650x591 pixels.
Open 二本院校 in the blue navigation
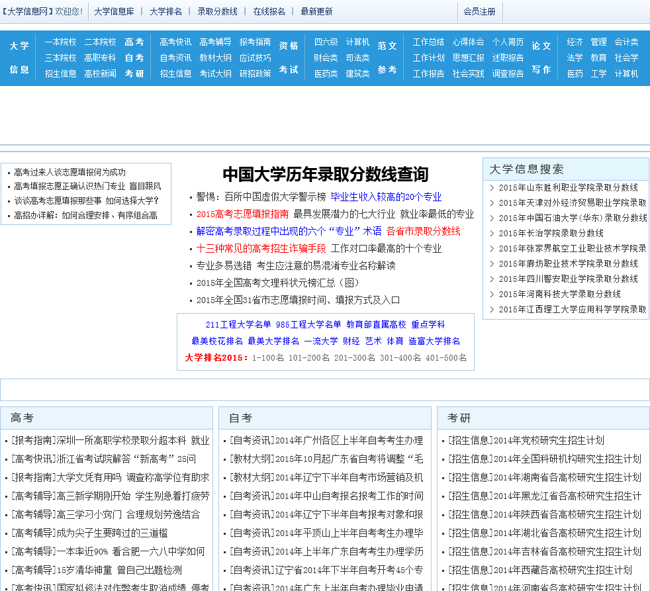[x=101, y=42]
